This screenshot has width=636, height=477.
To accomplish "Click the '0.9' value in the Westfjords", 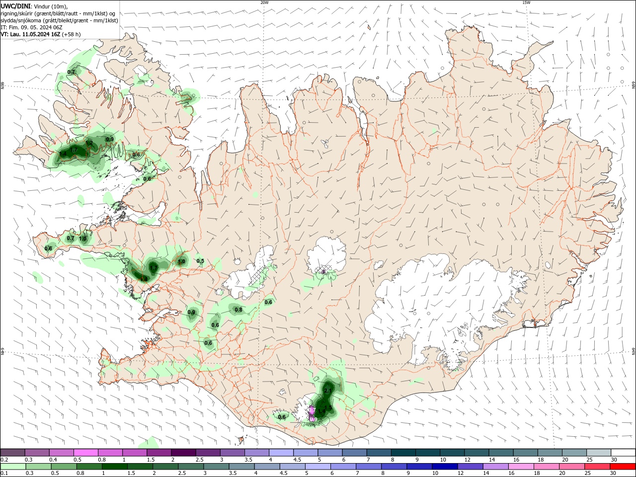I will pos(110,139).
